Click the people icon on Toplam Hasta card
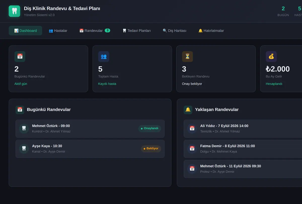Image resolution: width=302 pixels, height=204 pixels. [x=104, y=57]
